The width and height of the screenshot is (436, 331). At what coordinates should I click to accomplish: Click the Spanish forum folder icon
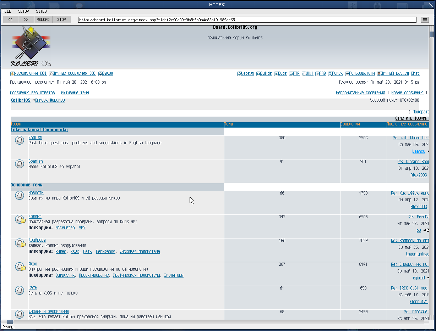click(x=20, y=164)
